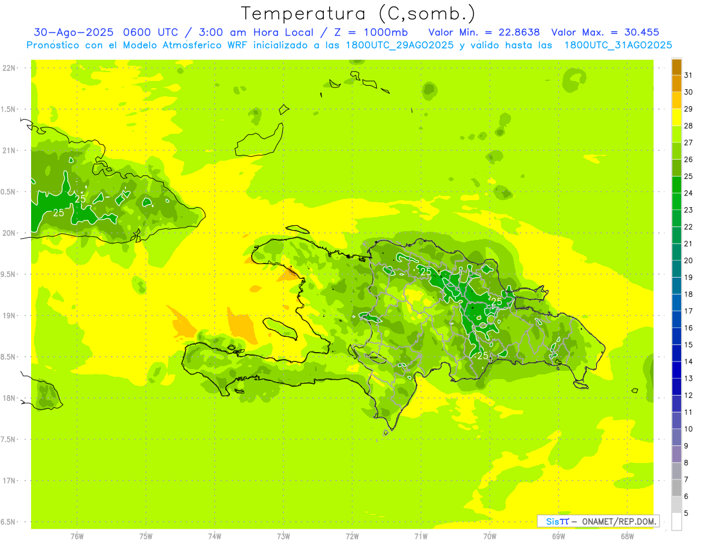Click the "74W" longitude axis label

pos(215,536)
